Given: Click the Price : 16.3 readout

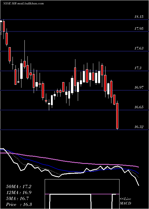Looking at the screenshot, I should coord(19,205).
